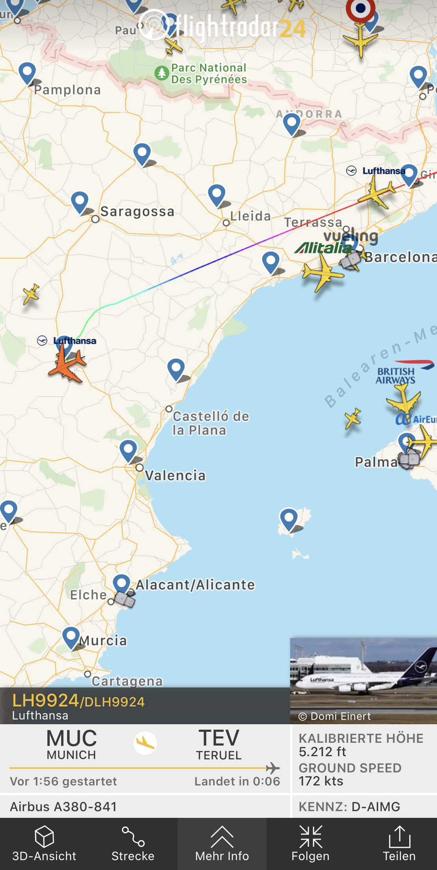Select the TEV Teruel destination airport
This screenshot has width=437, height=870.
(219, 745)
